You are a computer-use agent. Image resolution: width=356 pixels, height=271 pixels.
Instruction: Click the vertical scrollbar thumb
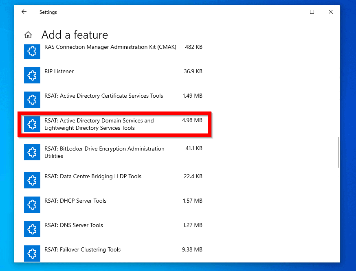338,152
